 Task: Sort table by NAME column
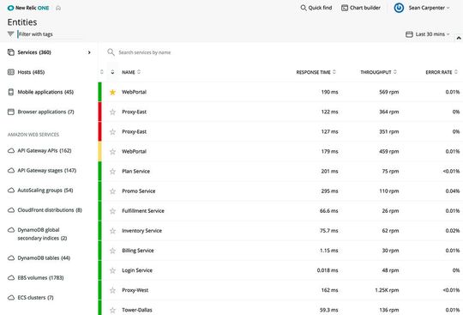(131, 72)
